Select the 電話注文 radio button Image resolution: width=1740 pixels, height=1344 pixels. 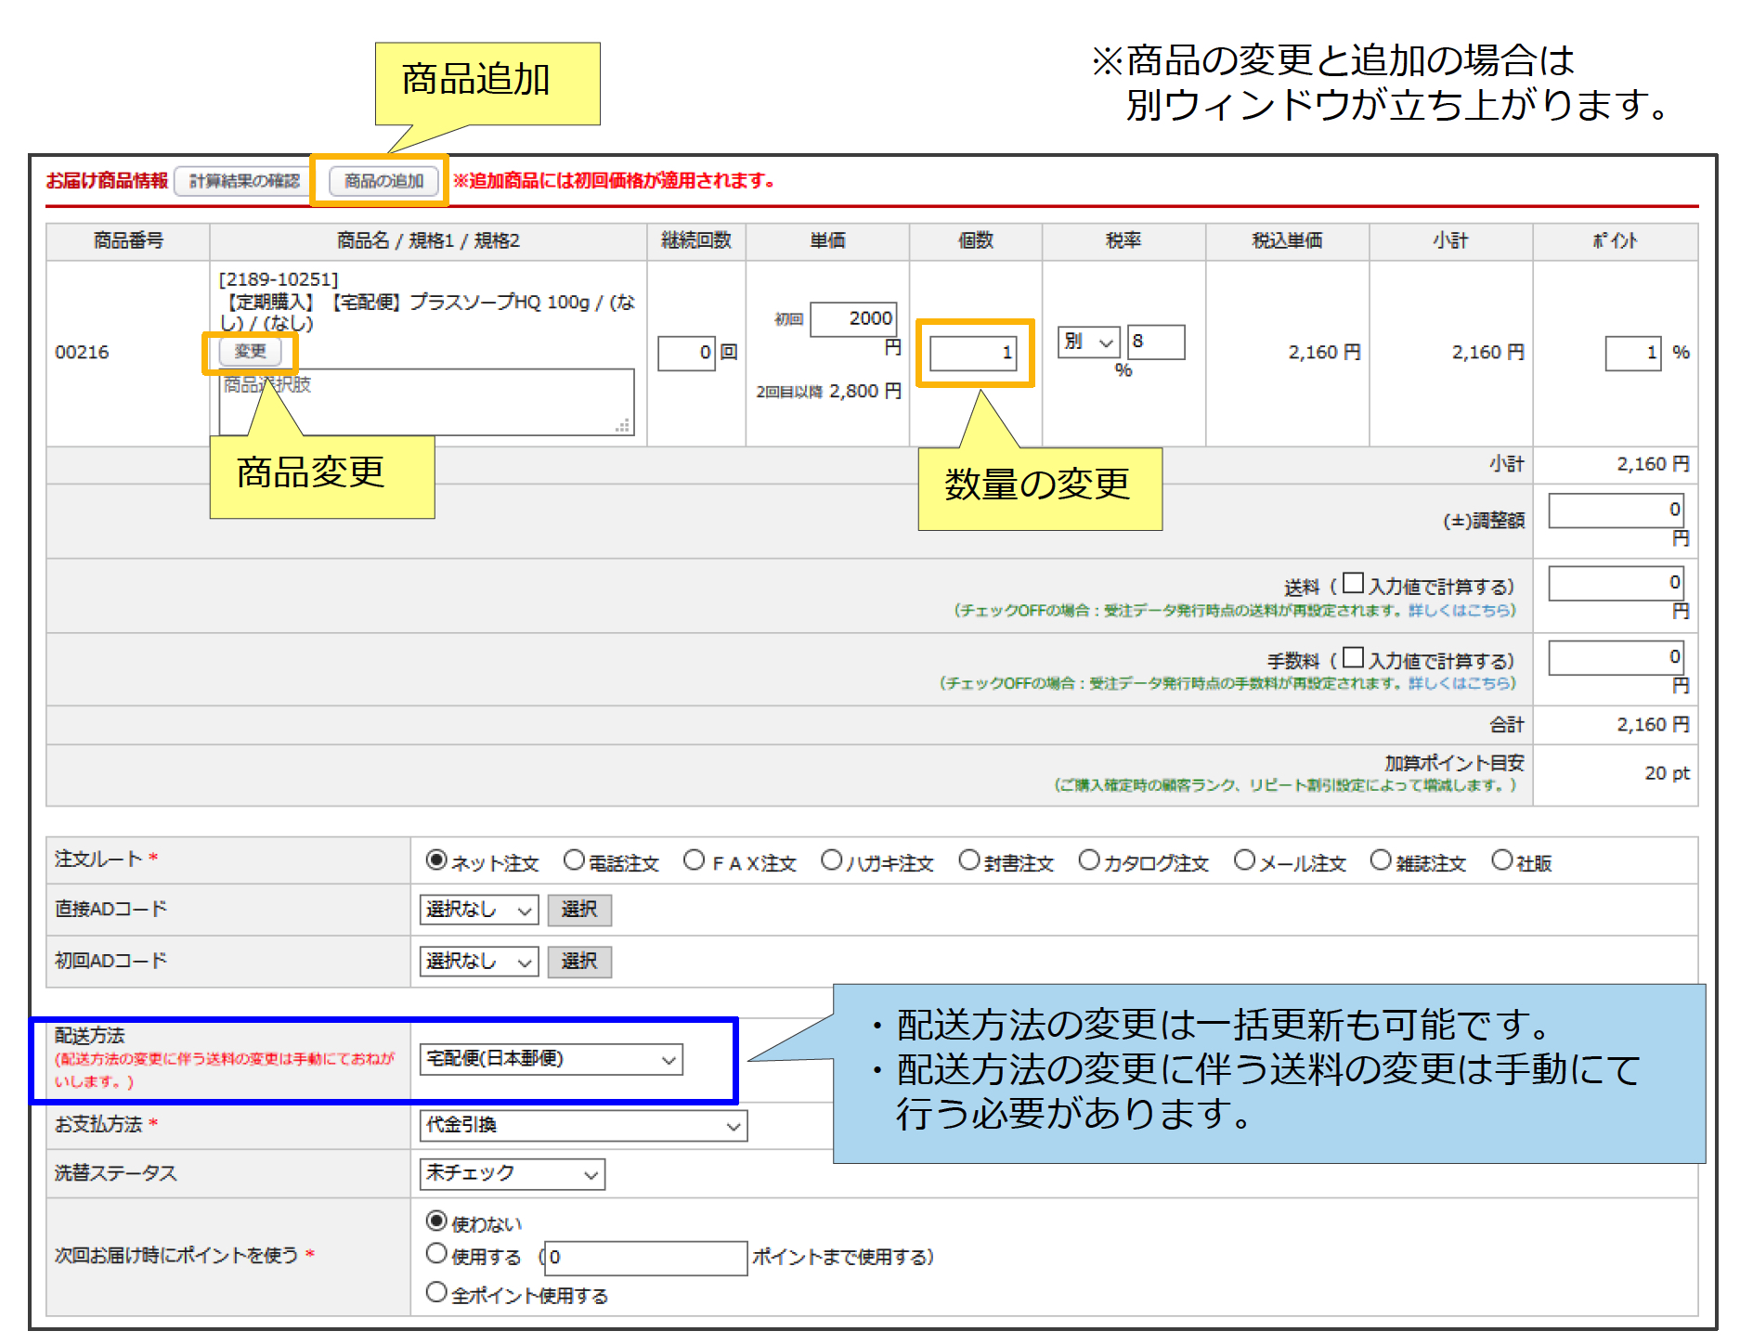pyautogui.click(x=575, y=861)
